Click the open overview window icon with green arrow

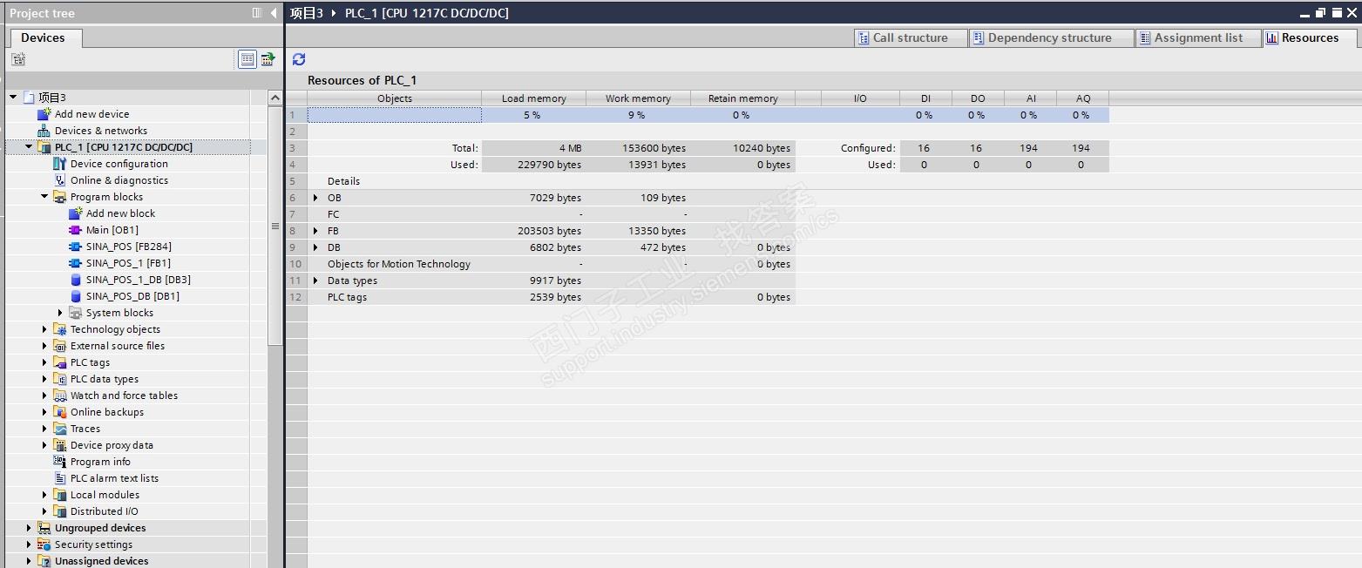(268, 59)
